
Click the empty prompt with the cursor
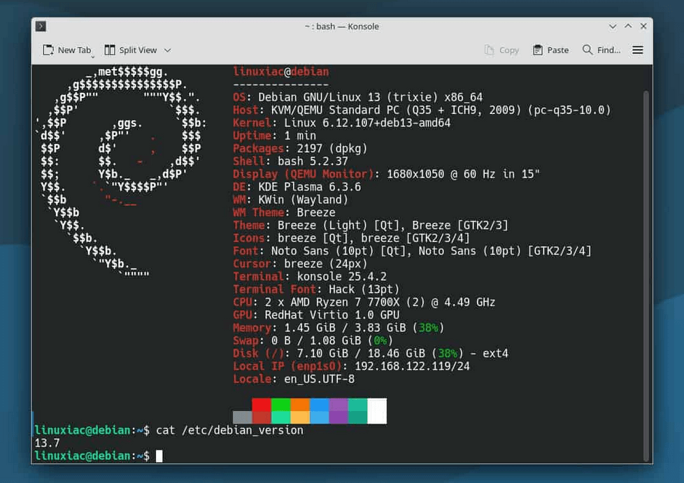(99, 456)
